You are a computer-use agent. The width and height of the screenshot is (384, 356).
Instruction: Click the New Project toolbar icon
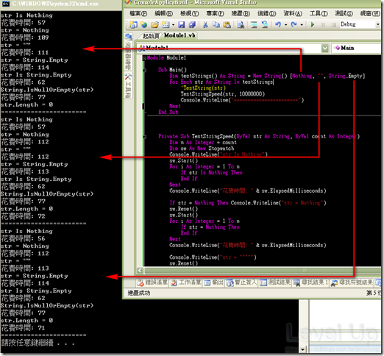click(x=133, y=24)
